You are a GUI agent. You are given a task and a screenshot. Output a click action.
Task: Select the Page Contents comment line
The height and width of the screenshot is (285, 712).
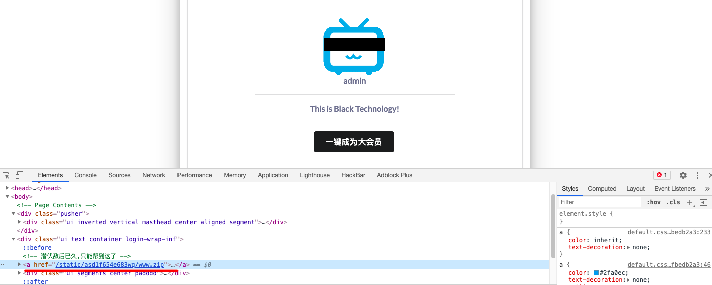point(56,205)
